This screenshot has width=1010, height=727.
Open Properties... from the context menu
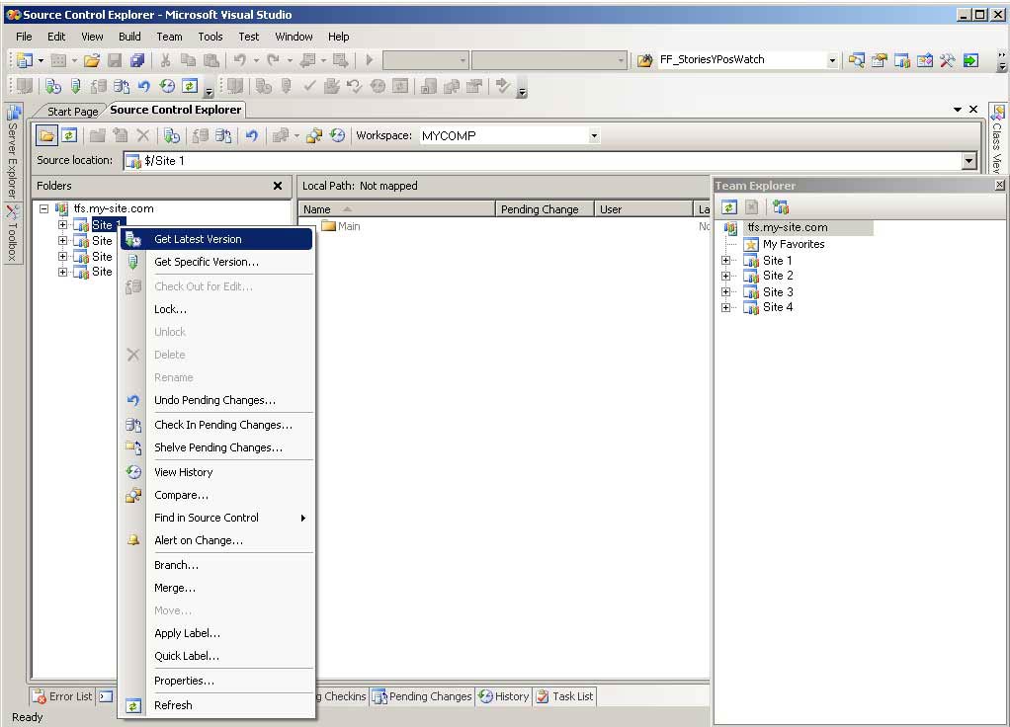click(x=217, y=681)
